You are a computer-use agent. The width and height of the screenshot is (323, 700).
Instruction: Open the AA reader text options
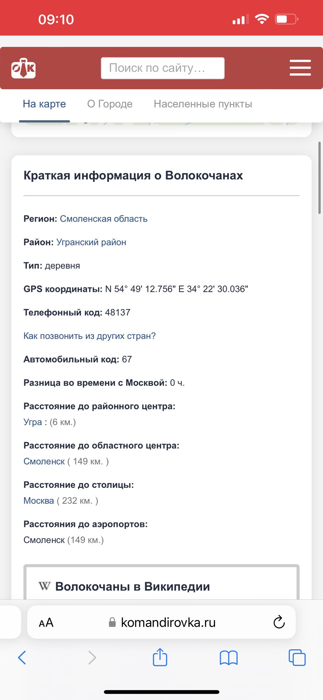tap(46, 623)
